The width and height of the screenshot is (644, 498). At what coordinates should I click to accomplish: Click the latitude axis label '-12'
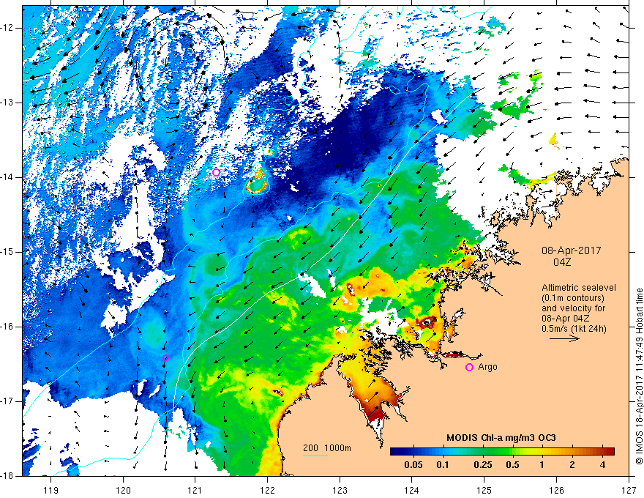tap(8, 28)
